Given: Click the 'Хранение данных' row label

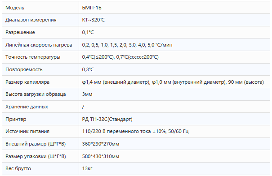Looking at the screenshot, I should click(x=27, y=107).
